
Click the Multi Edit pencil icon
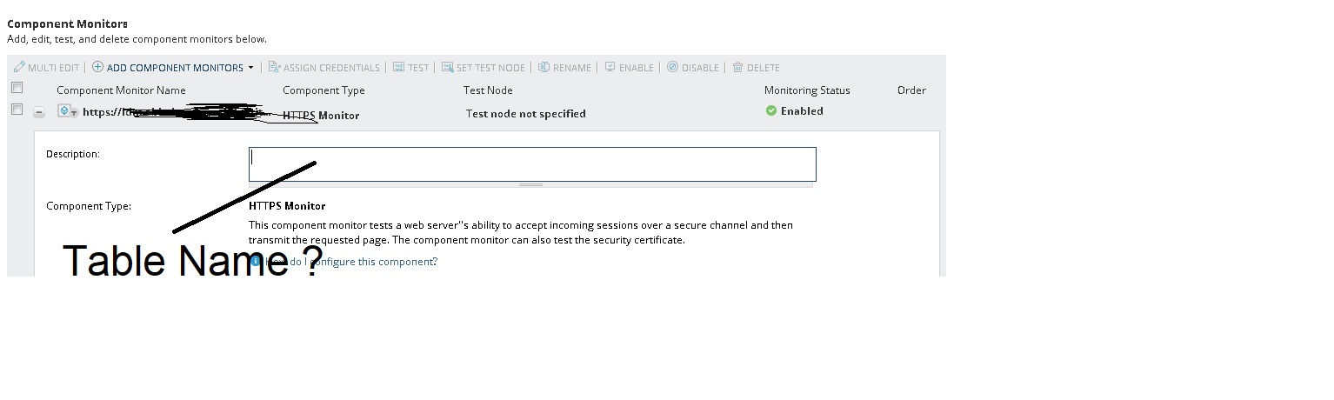(19, 67)
